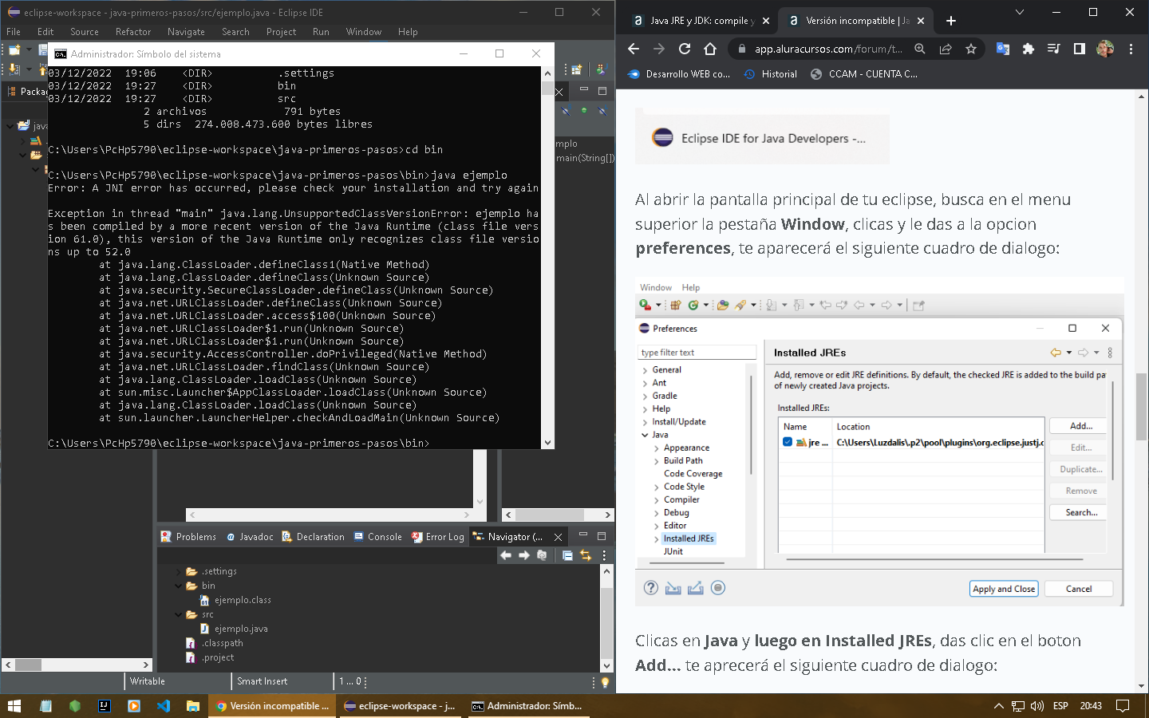Open the Windows Start menu
The image size is (1149, 718).
click(14, 706)
